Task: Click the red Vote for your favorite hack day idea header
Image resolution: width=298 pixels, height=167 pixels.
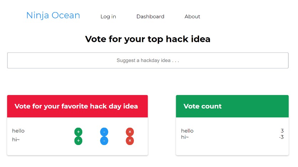Action: click(x=77, y=106)
